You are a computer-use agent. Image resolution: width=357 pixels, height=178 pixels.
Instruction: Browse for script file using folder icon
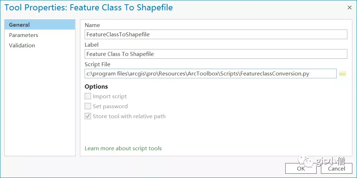pyautogui.click(x=342, y=74)
